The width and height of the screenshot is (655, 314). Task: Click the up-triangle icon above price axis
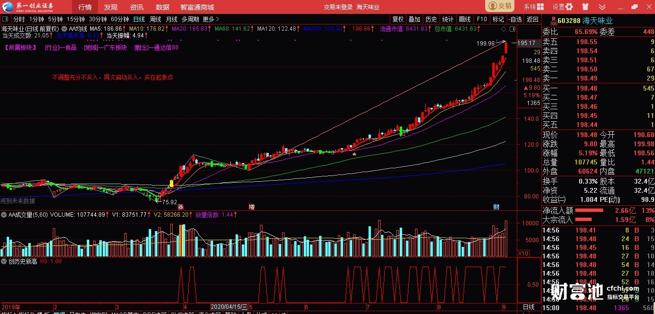pos(504,29)
